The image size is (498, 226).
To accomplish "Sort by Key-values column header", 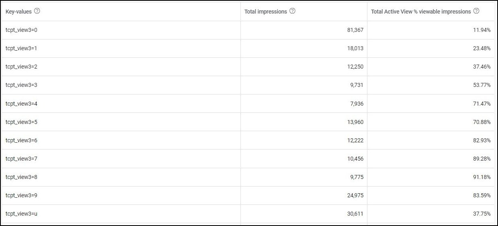I will (x=19, y=12).
